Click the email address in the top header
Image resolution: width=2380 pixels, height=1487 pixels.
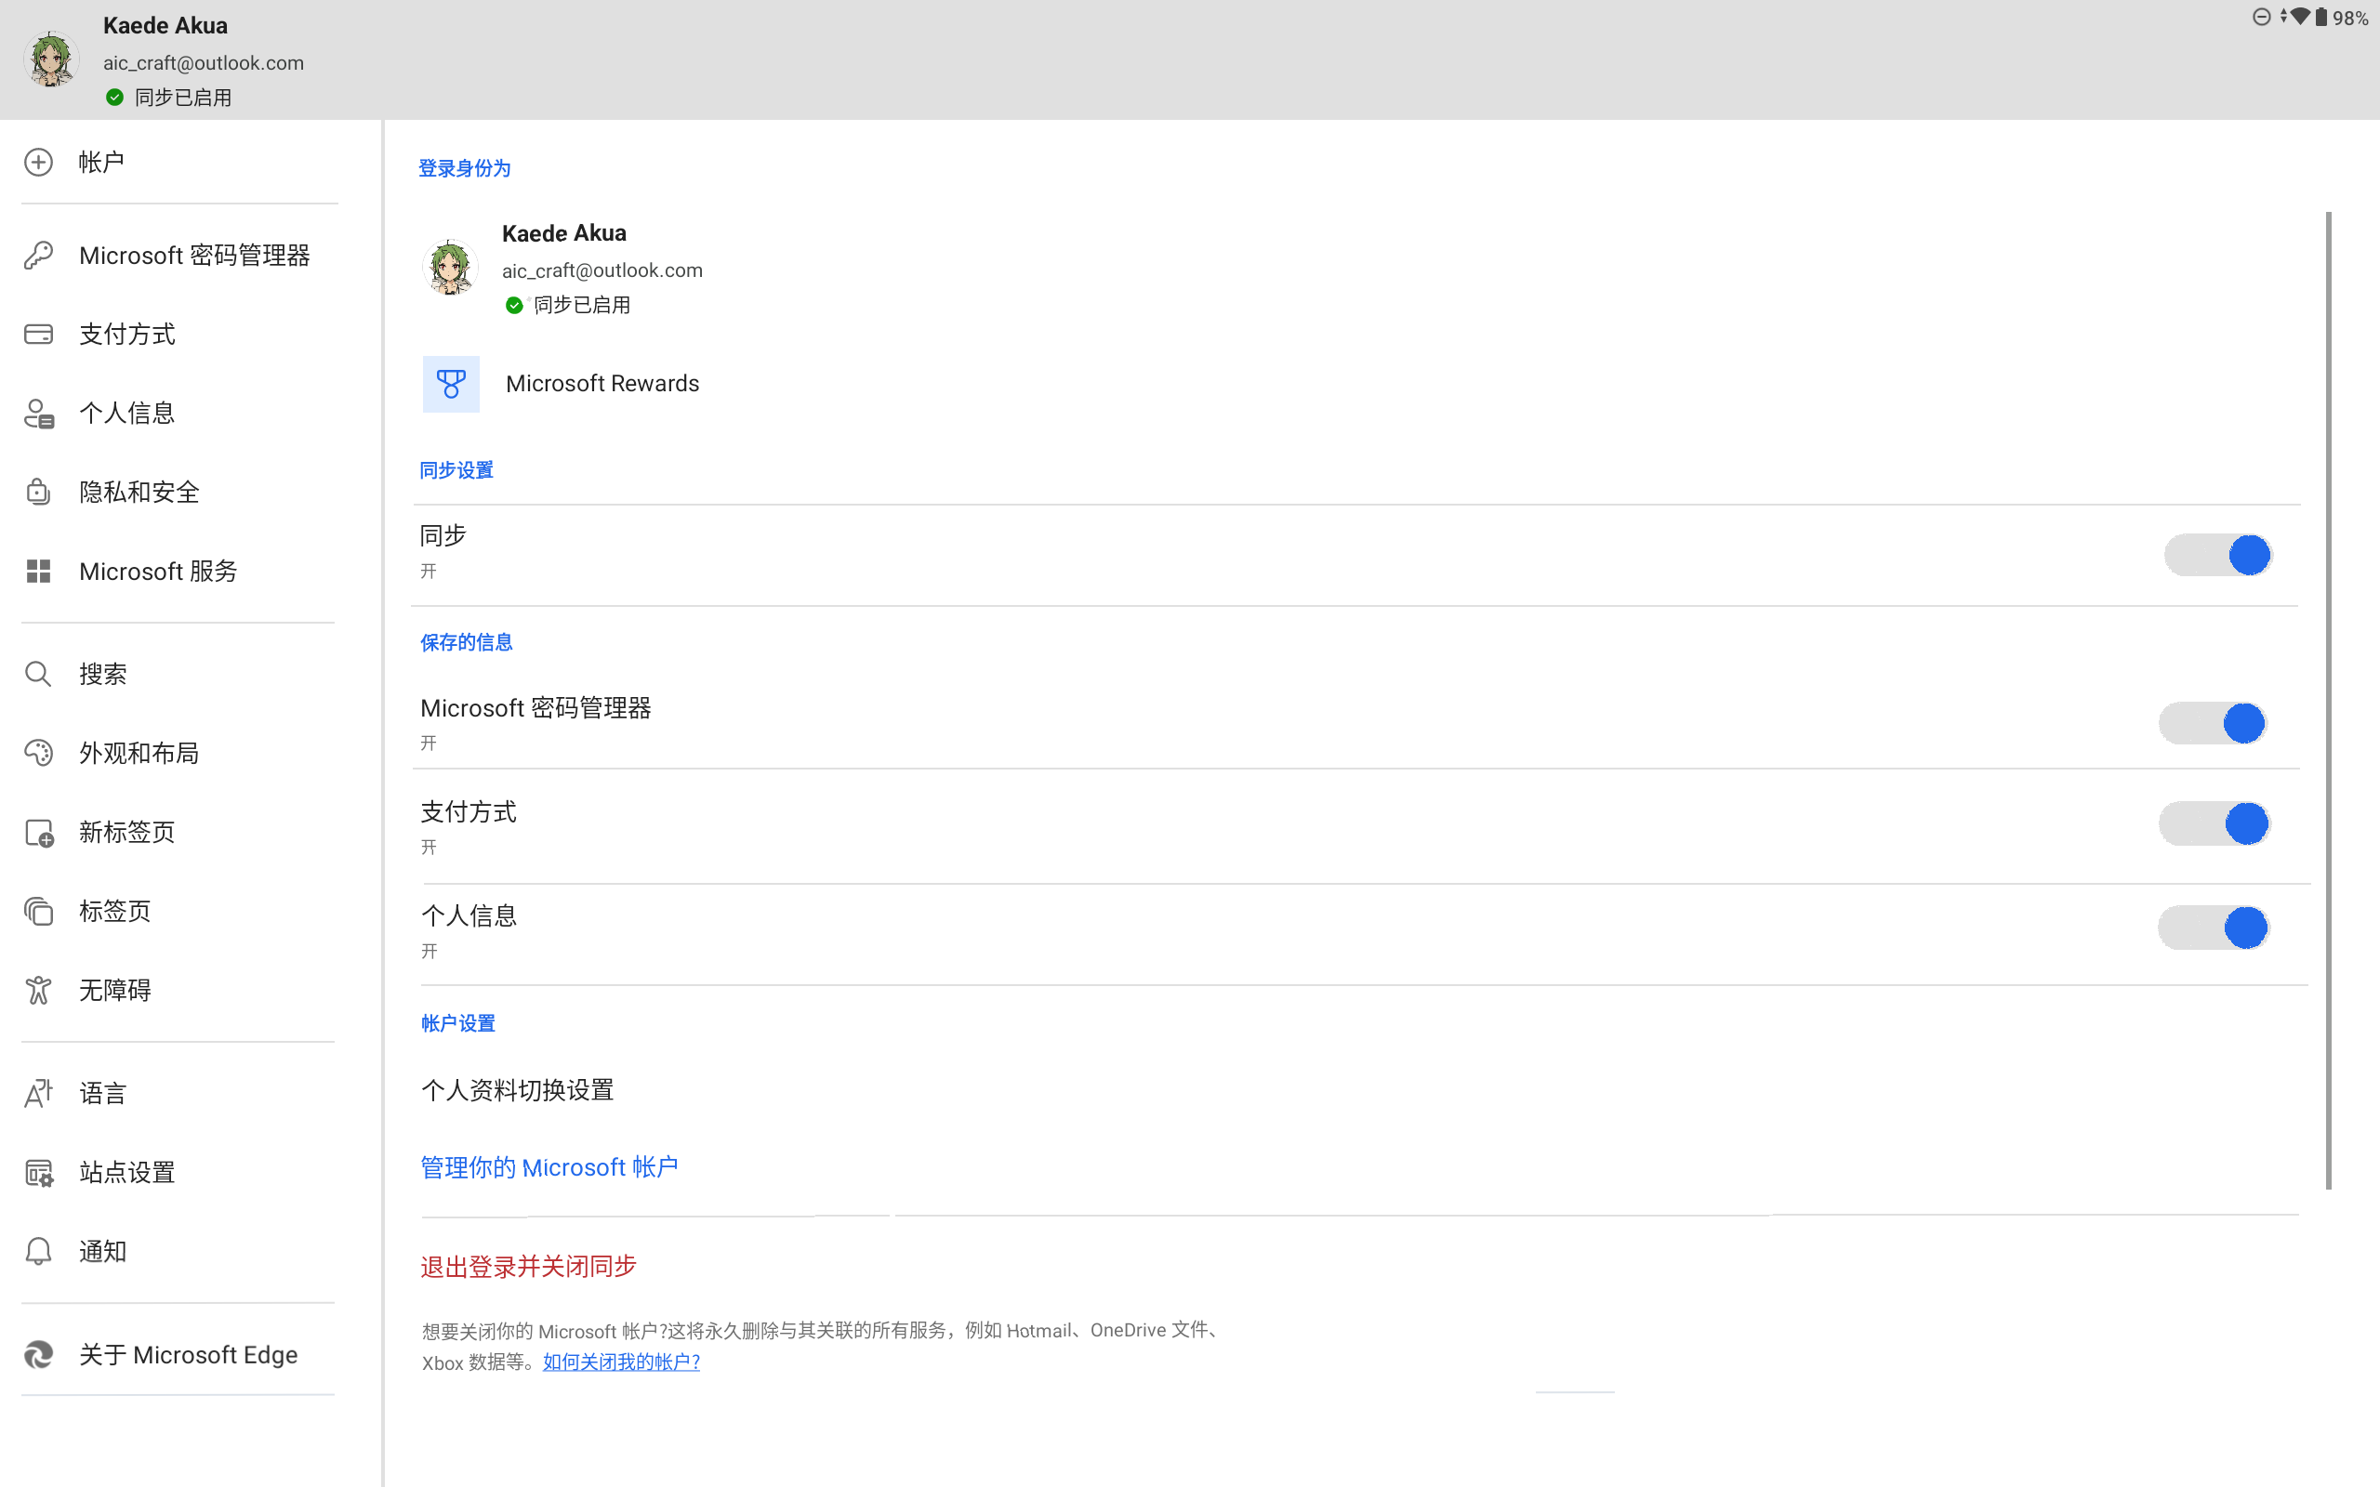(x=204, y=63)
